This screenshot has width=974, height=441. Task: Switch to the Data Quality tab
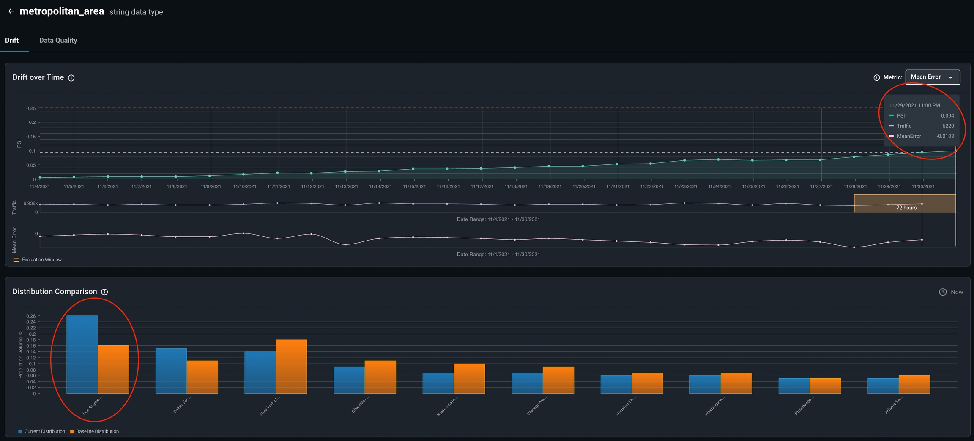coord(58,40)
